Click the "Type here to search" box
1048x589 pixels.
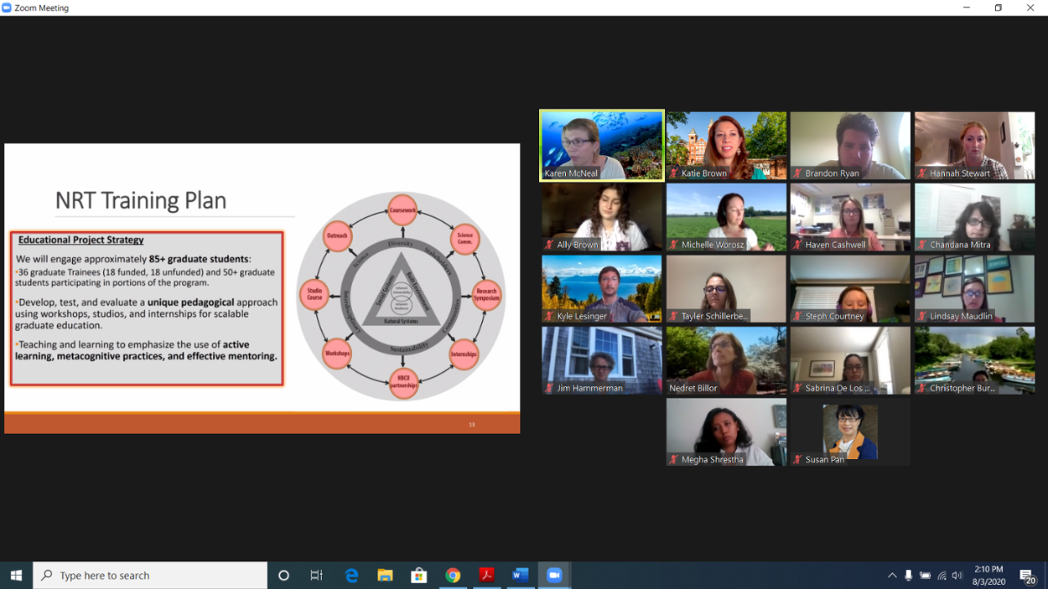(x=151, y=576)
